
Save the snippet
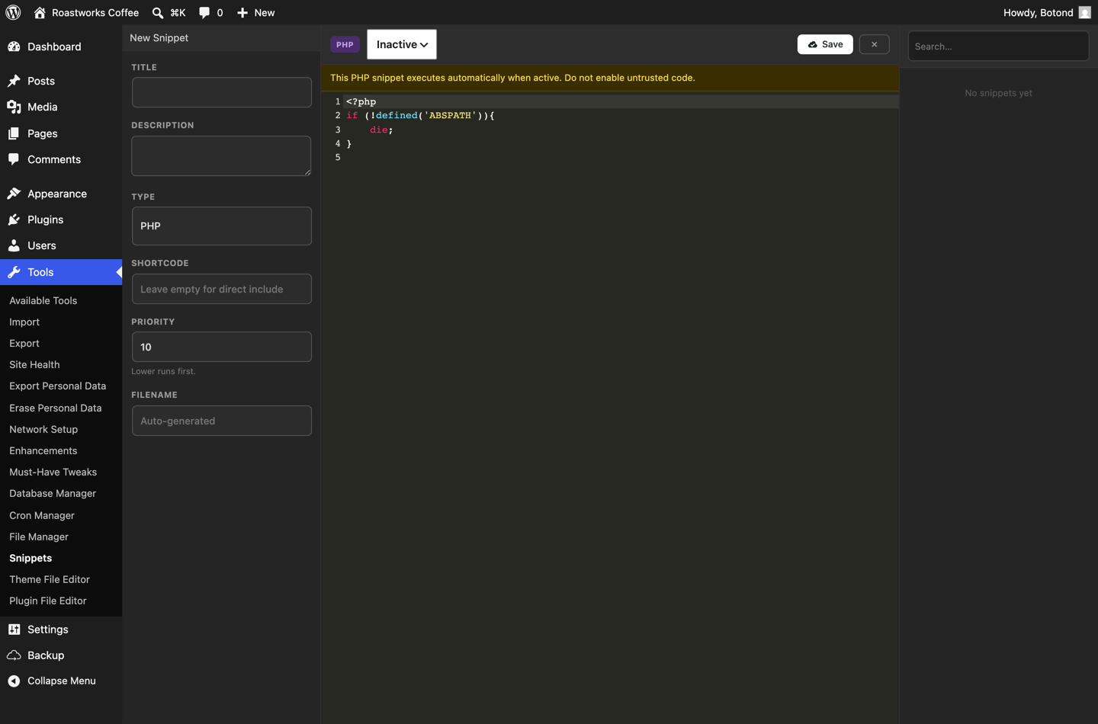tap(825, 44)
